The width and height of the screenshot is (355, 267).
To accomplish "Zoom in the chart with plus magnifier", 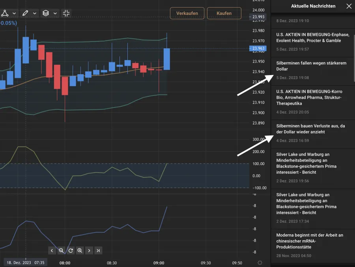I will pyautogui.click(x=80, y=250).
